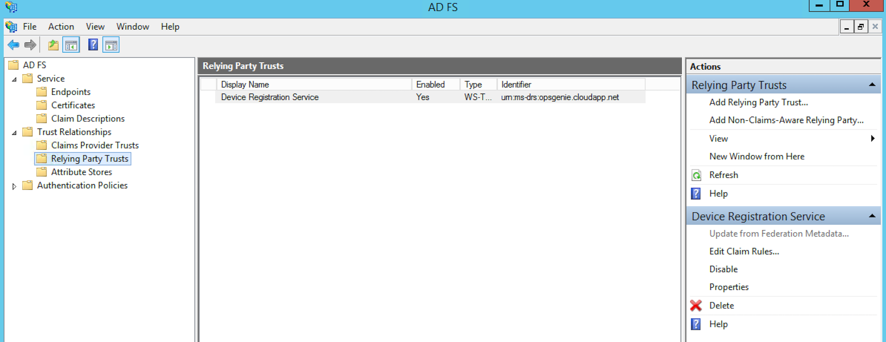Image resolution: width=886 pixels, height=342 pixels.
Task: Click New Window from Here action
Action: (756, 156)
